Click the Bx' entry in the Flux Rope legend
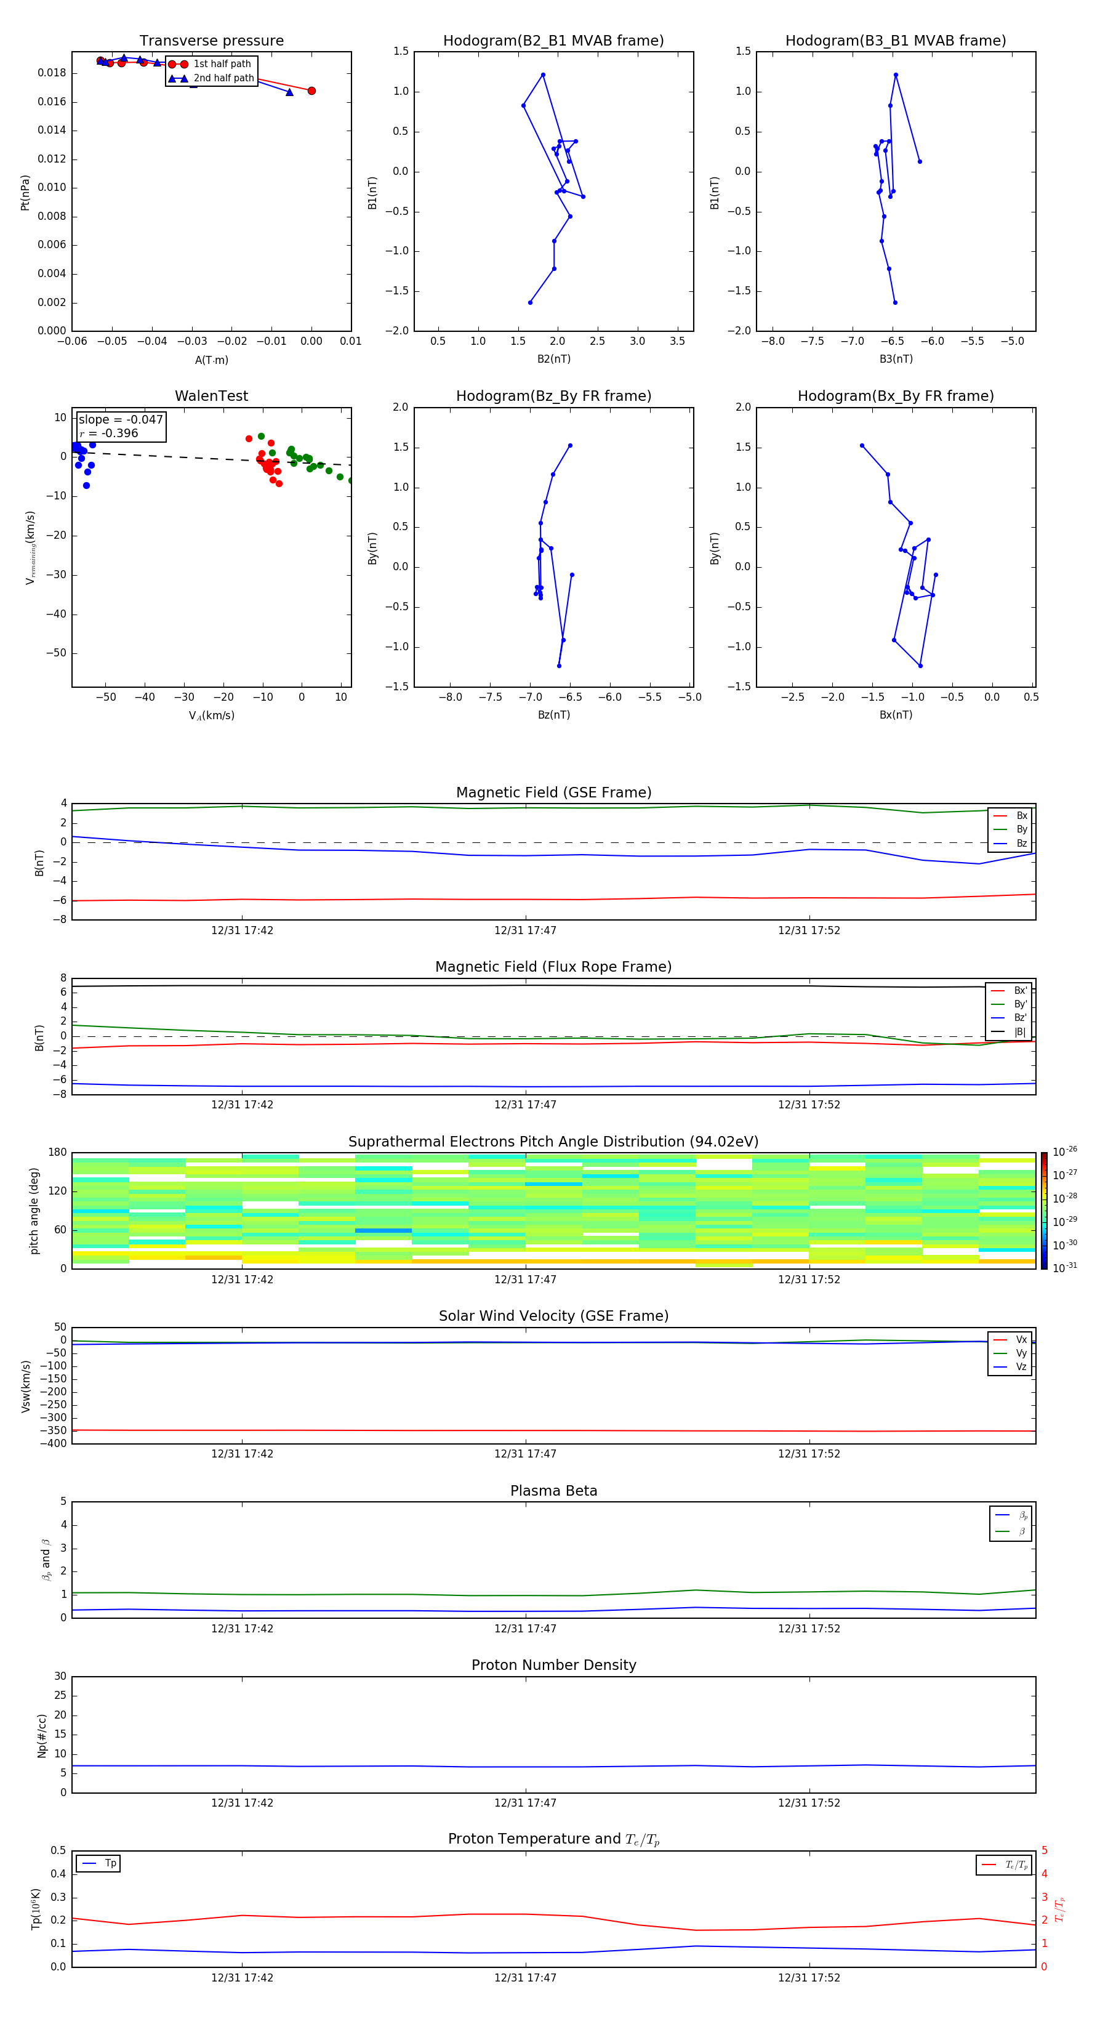Viewport: 1108px width, 2032px height. [1010, 991]
